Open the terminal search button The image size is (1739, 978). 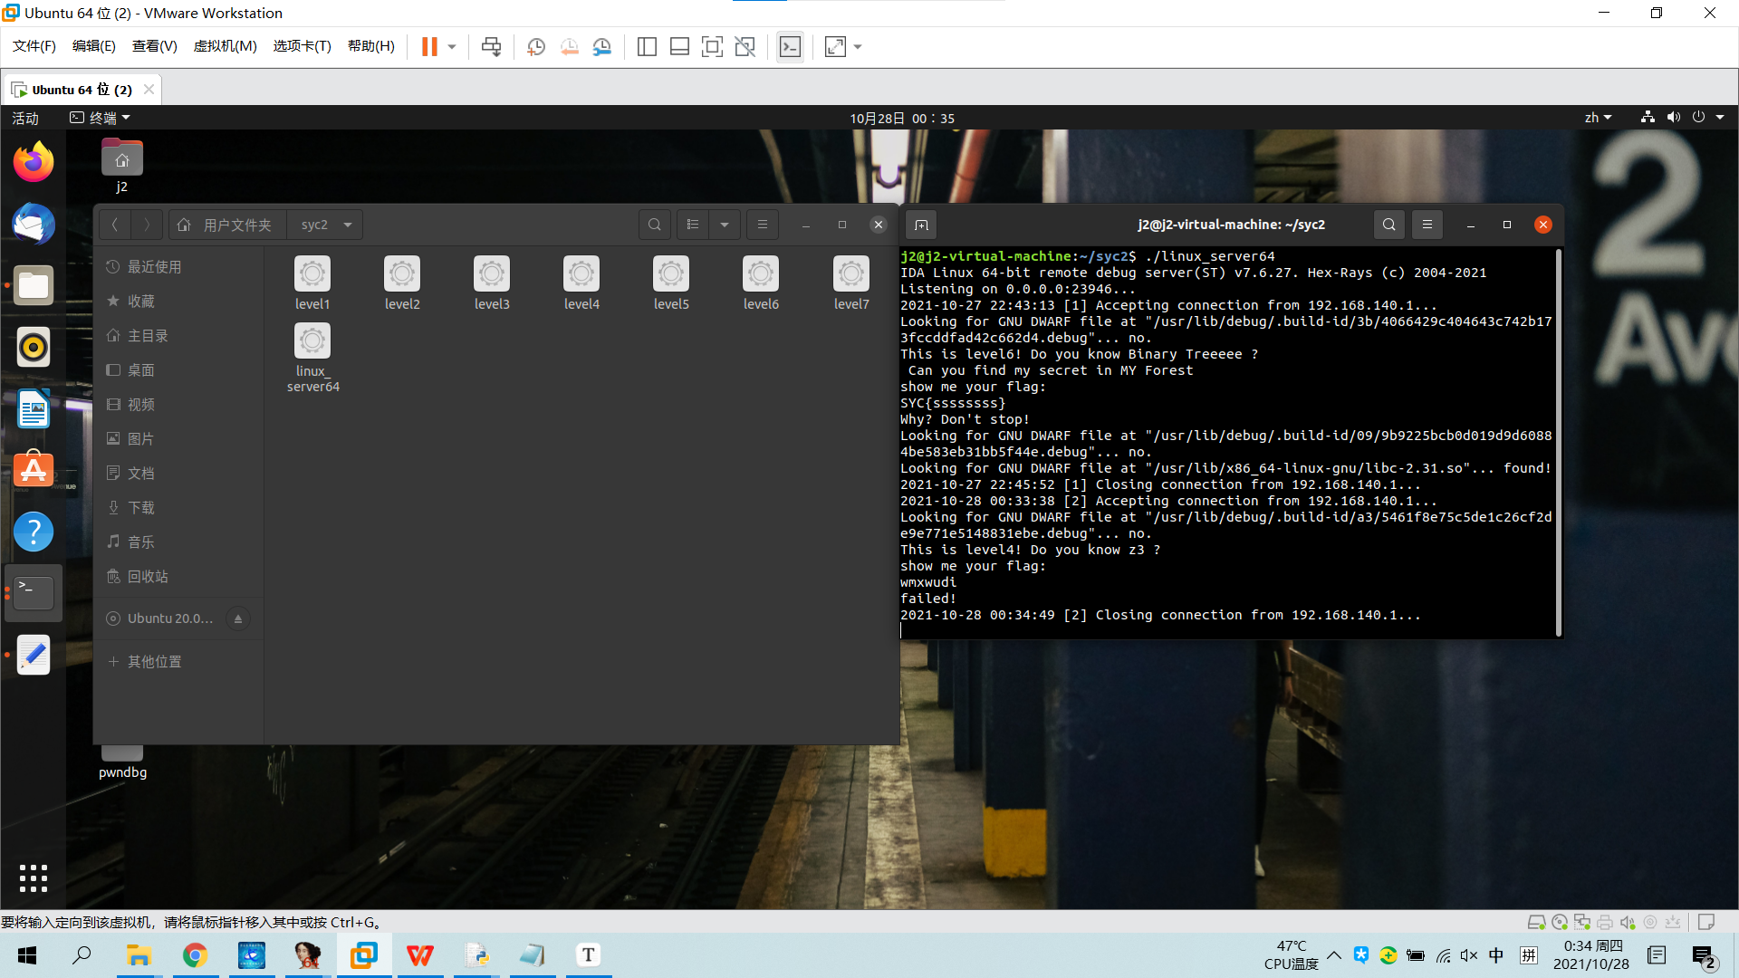pyautogui.click(x=1388, y=225)
